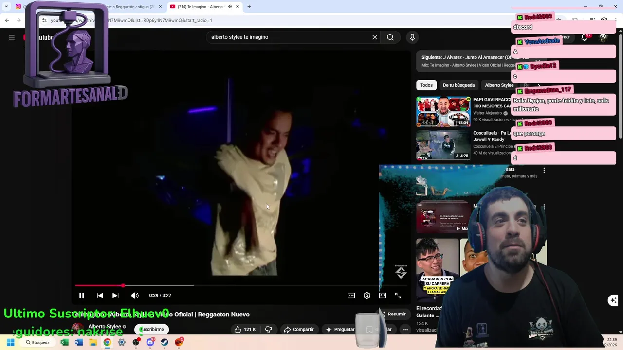The image size is (623, 350).
Task: Open the player settings gear
Action: point(367,295)
